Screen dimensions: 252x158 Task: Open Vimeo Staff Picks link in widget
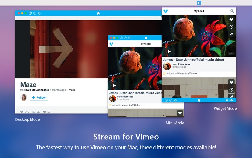click(187, 73)
